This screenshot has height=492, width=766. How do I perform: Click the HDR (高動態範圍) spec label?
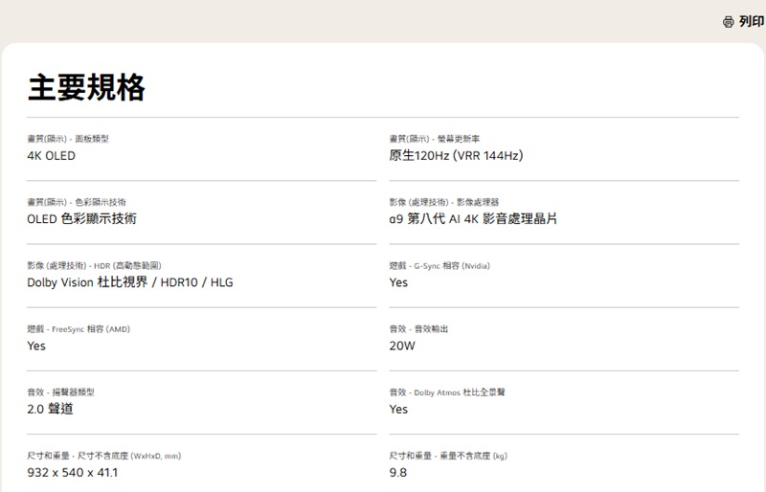[127, 265]
